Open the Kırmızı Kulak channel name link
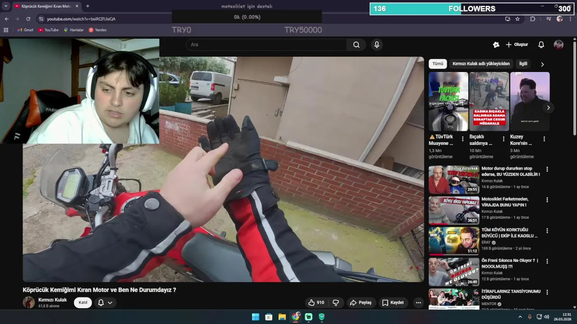This screenshot has width=577, height=324. click(52, 300)
